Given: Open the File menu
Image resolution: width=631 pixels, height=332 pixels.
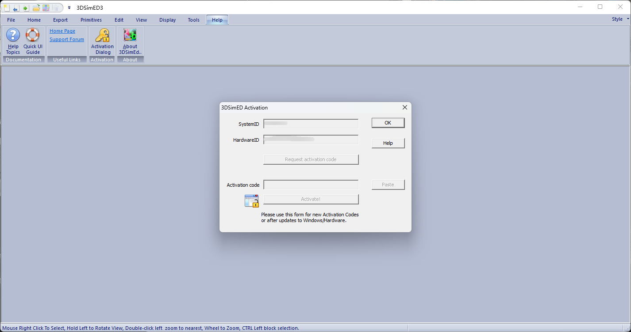Looking at the screenshot, I should (11, 20).
